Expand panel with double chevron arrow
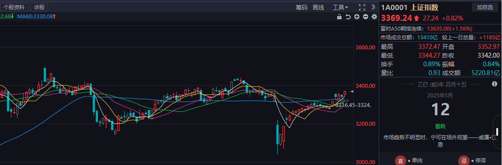The image size is (502, 165). coord(373,7)
